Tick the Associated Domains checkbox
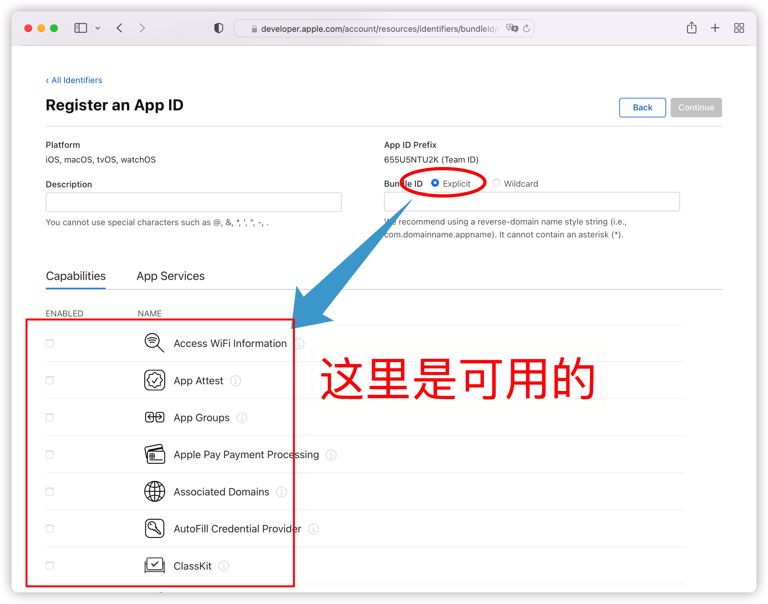The image size is (768, 604). tap(50, 492)
